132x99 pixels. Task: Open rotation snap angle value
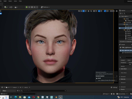pyautogui.click(x=101, y=11)
